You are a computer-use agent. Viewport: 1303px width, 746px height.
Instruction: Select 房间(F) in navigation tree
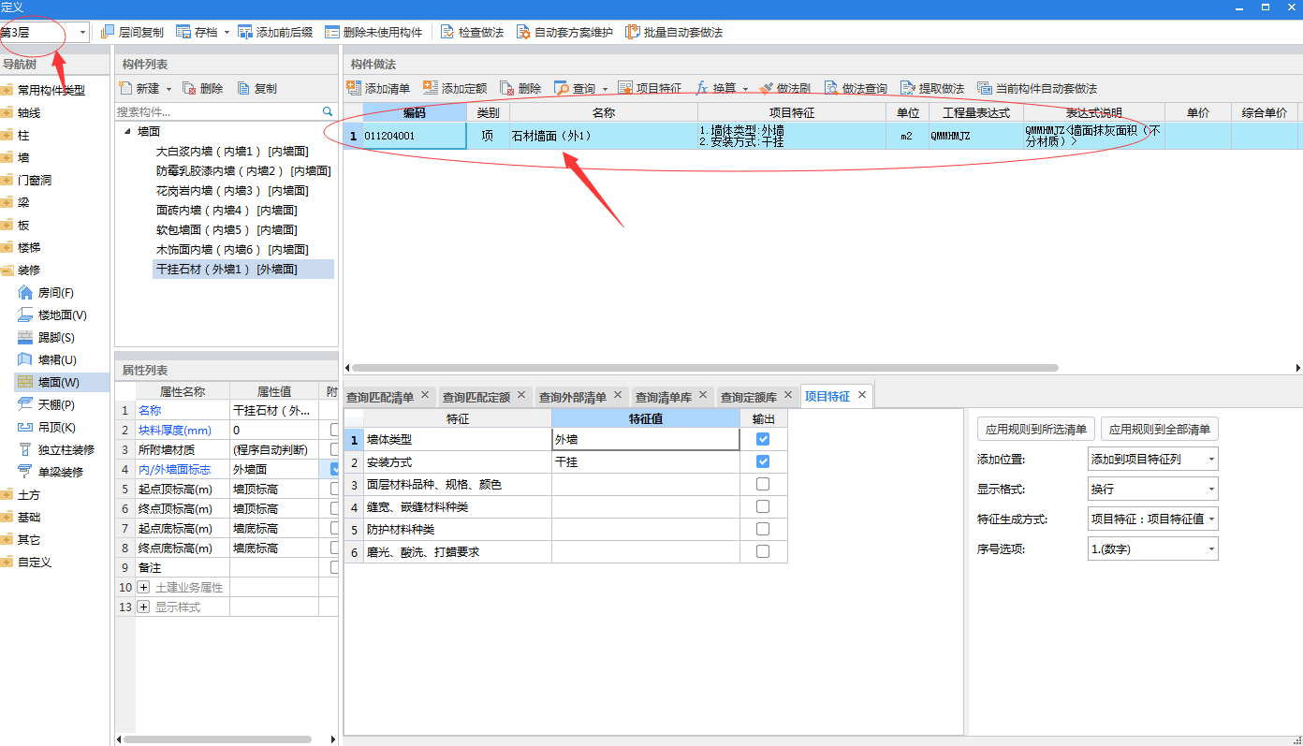click(x=55, y=292)
